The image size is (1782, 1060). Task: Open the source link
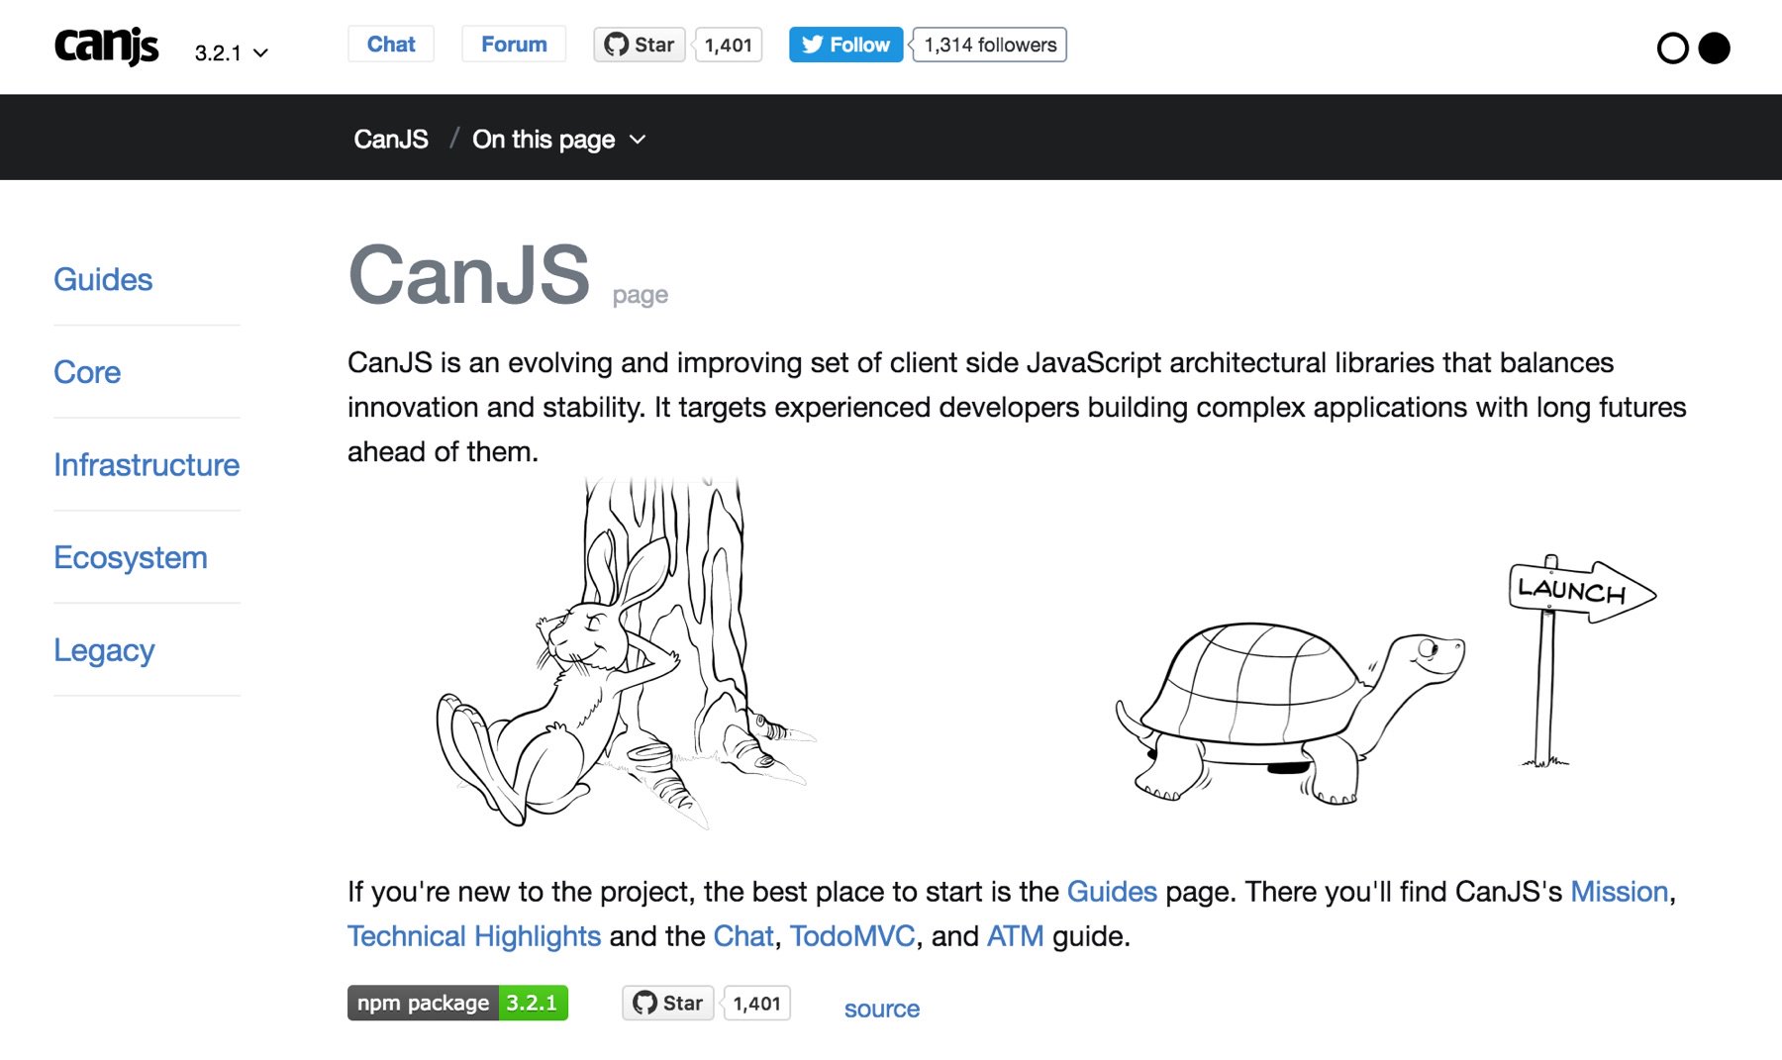tap(882, 1009)
